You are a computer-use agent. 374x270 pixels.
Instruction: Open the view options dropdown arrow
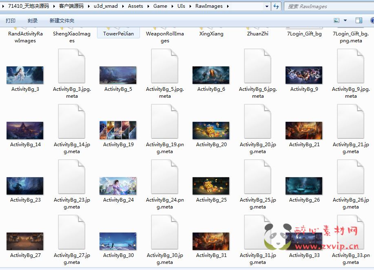point(345,20)
